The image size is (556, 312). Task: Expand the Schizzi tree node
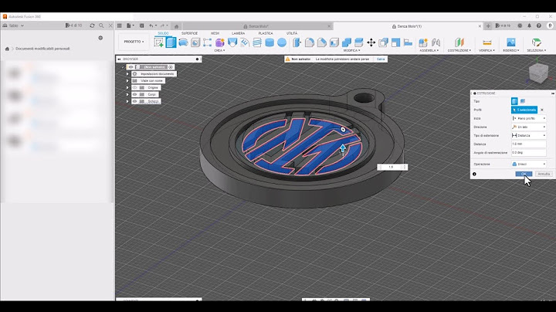127,101
